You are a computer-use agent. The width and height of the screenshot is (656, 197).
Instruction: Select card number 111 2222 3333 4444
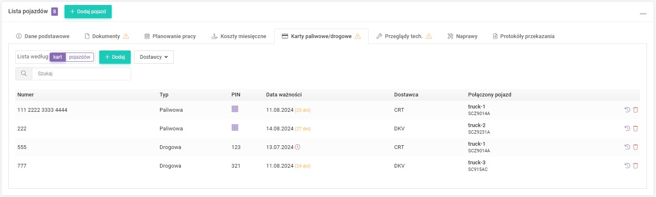point(42,110)
